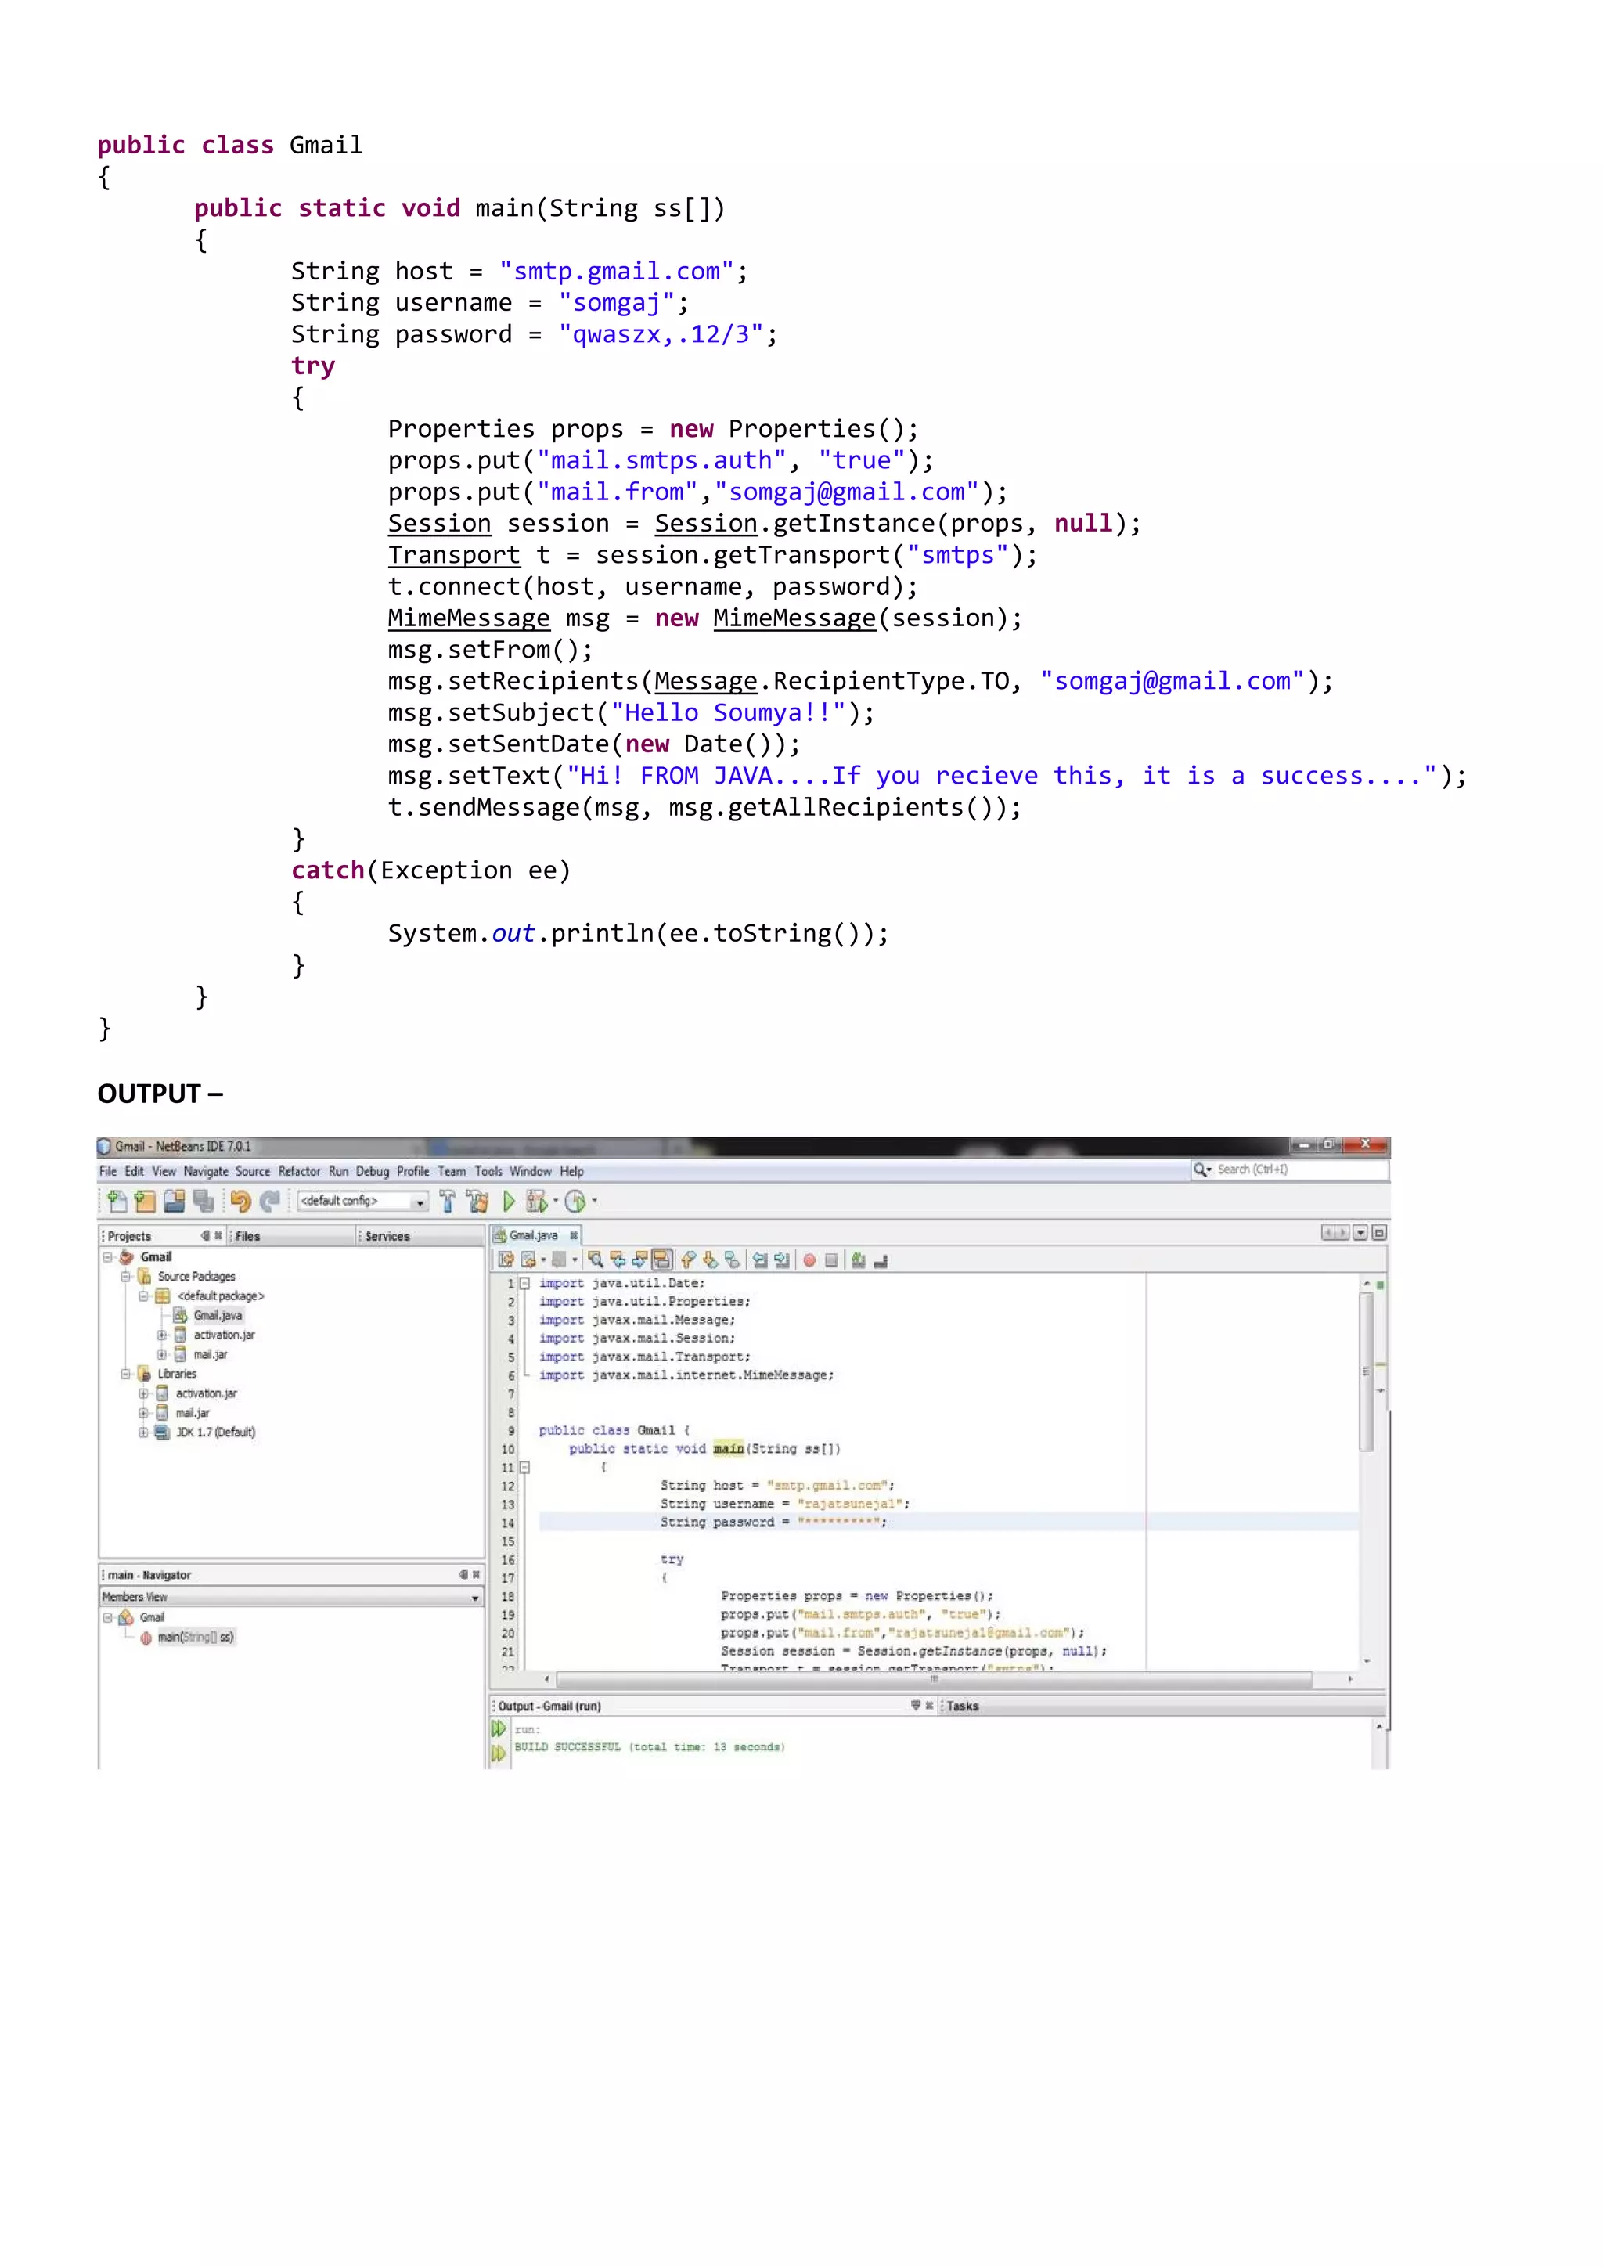The height and width of the screenshot is (2267, 1603).
Task: Click editor Find Selection magnifier icon
Action: click(x=595, y=1260)
